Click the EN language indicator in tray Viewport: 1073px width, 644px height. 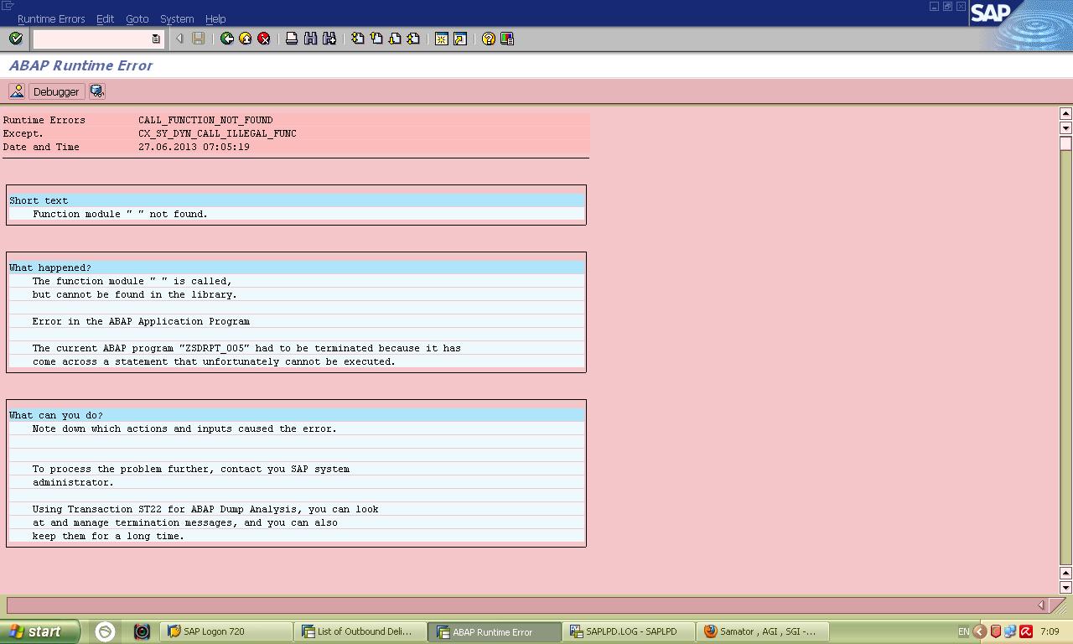tap(963, 631)
